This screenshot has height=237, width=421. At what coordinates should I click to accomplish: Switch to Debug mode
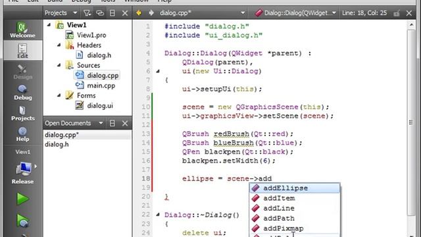(23, 92)
